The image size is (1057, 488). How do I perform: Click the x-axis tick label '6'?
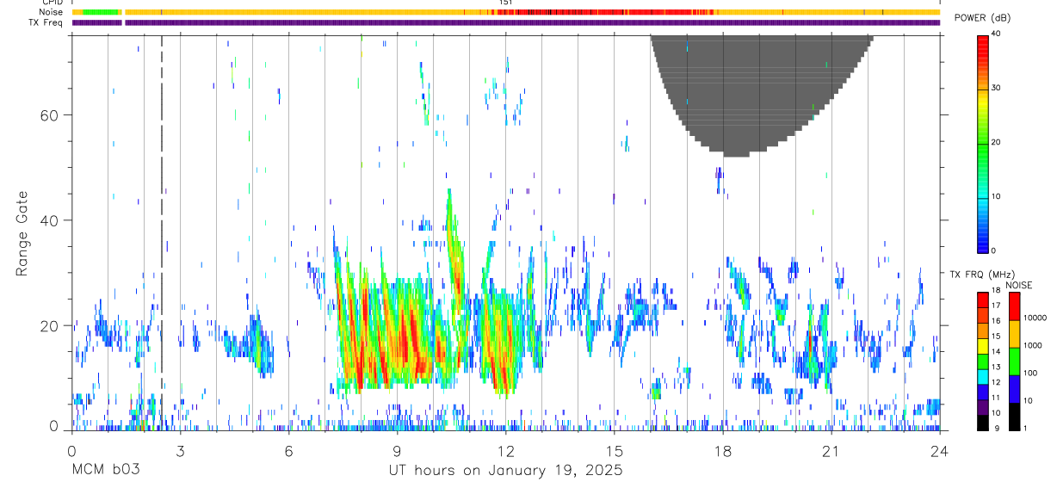(x=288, y=450)
